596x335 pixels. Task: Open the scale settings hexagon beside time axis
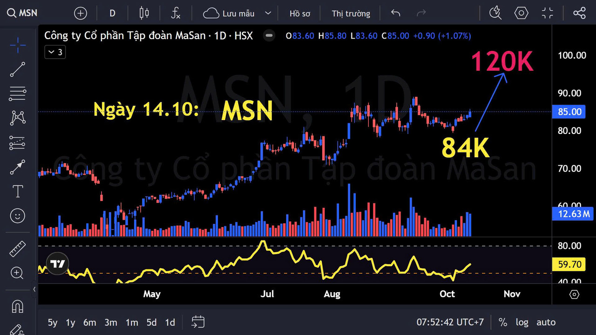pyautogui.click(x=574, y=295)
